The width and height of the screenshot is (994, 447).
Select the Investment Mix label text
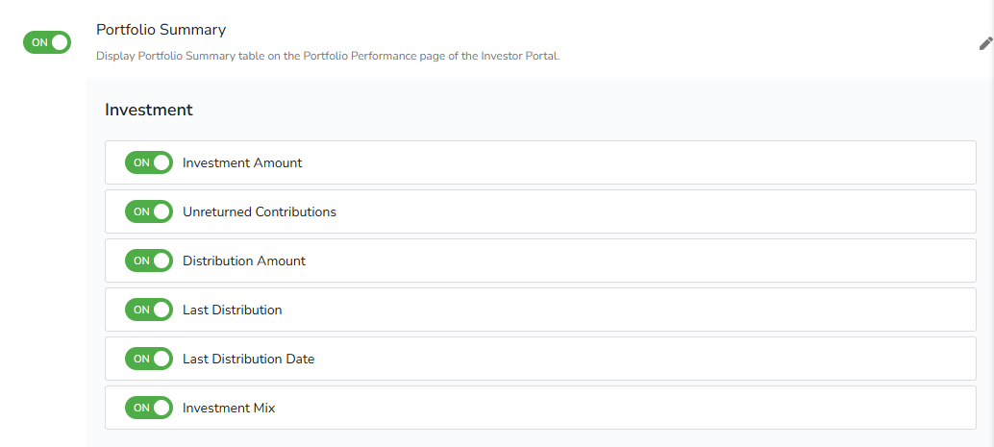[229, 408]
